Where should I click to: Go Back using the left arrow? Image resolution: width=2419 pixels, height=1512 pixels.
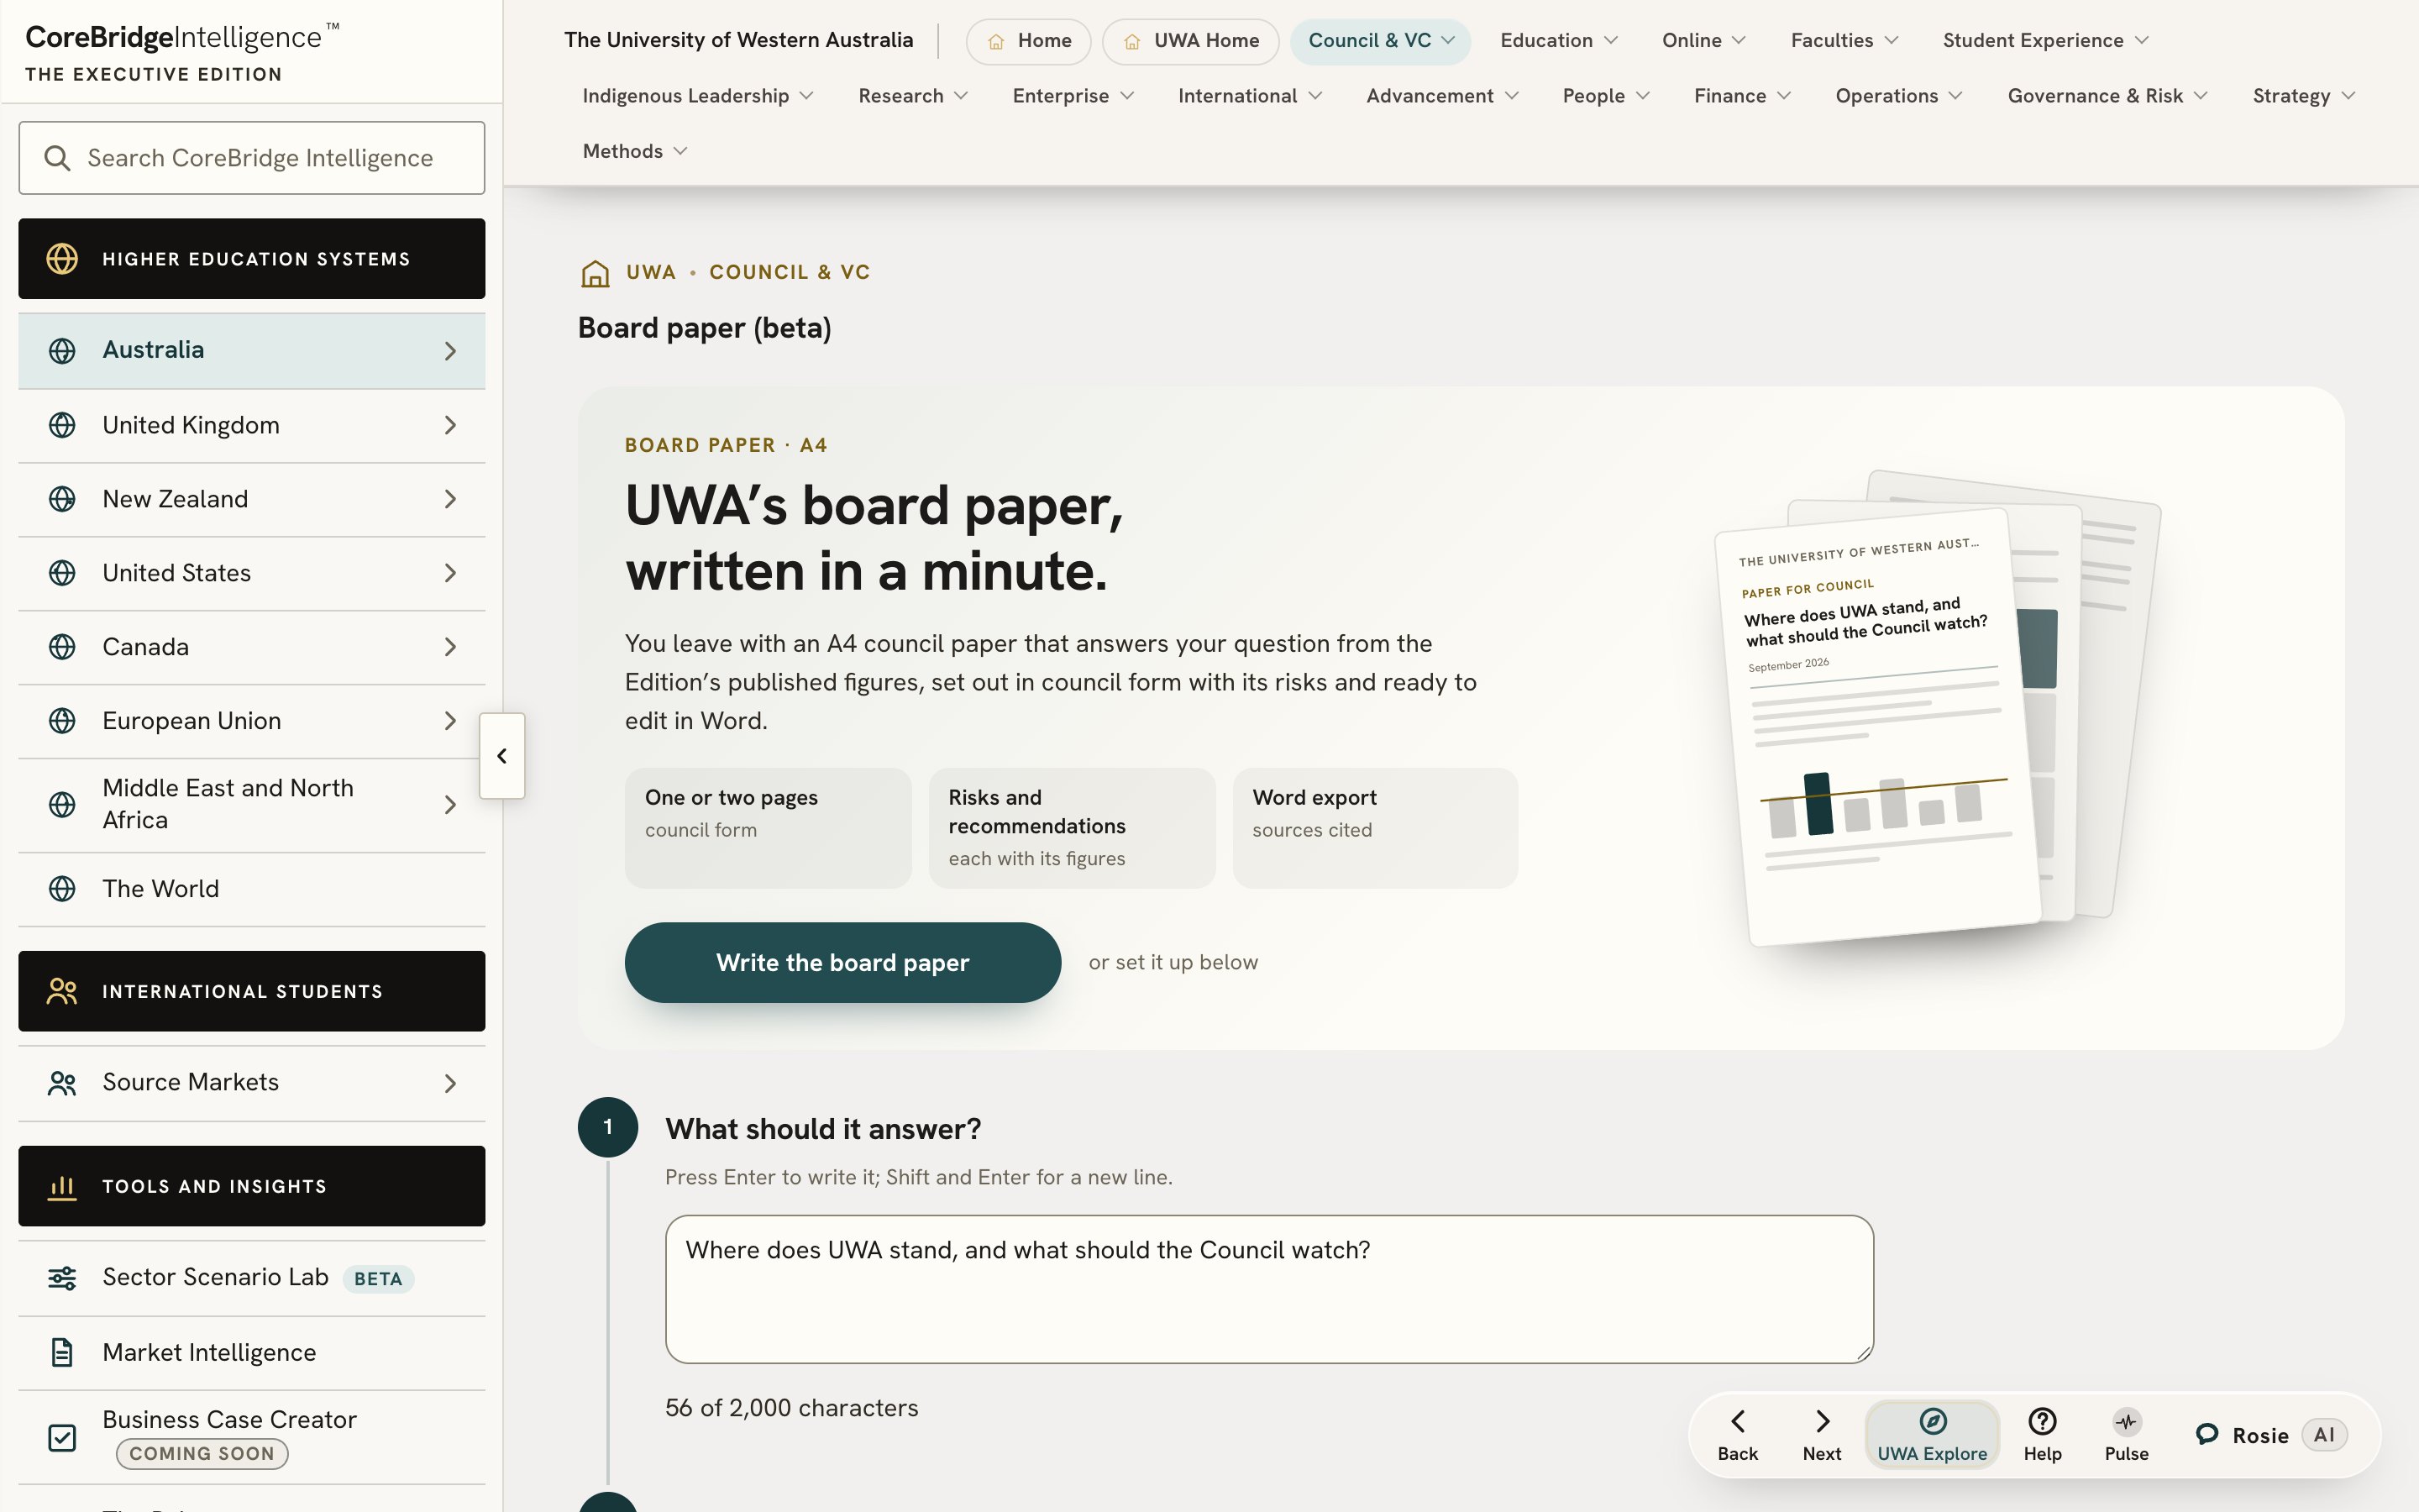click(x=1737, y=1421)
